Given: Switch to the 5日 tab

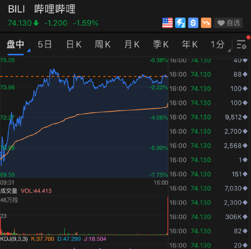Looking at the screenshot, I should pos(45,44).
